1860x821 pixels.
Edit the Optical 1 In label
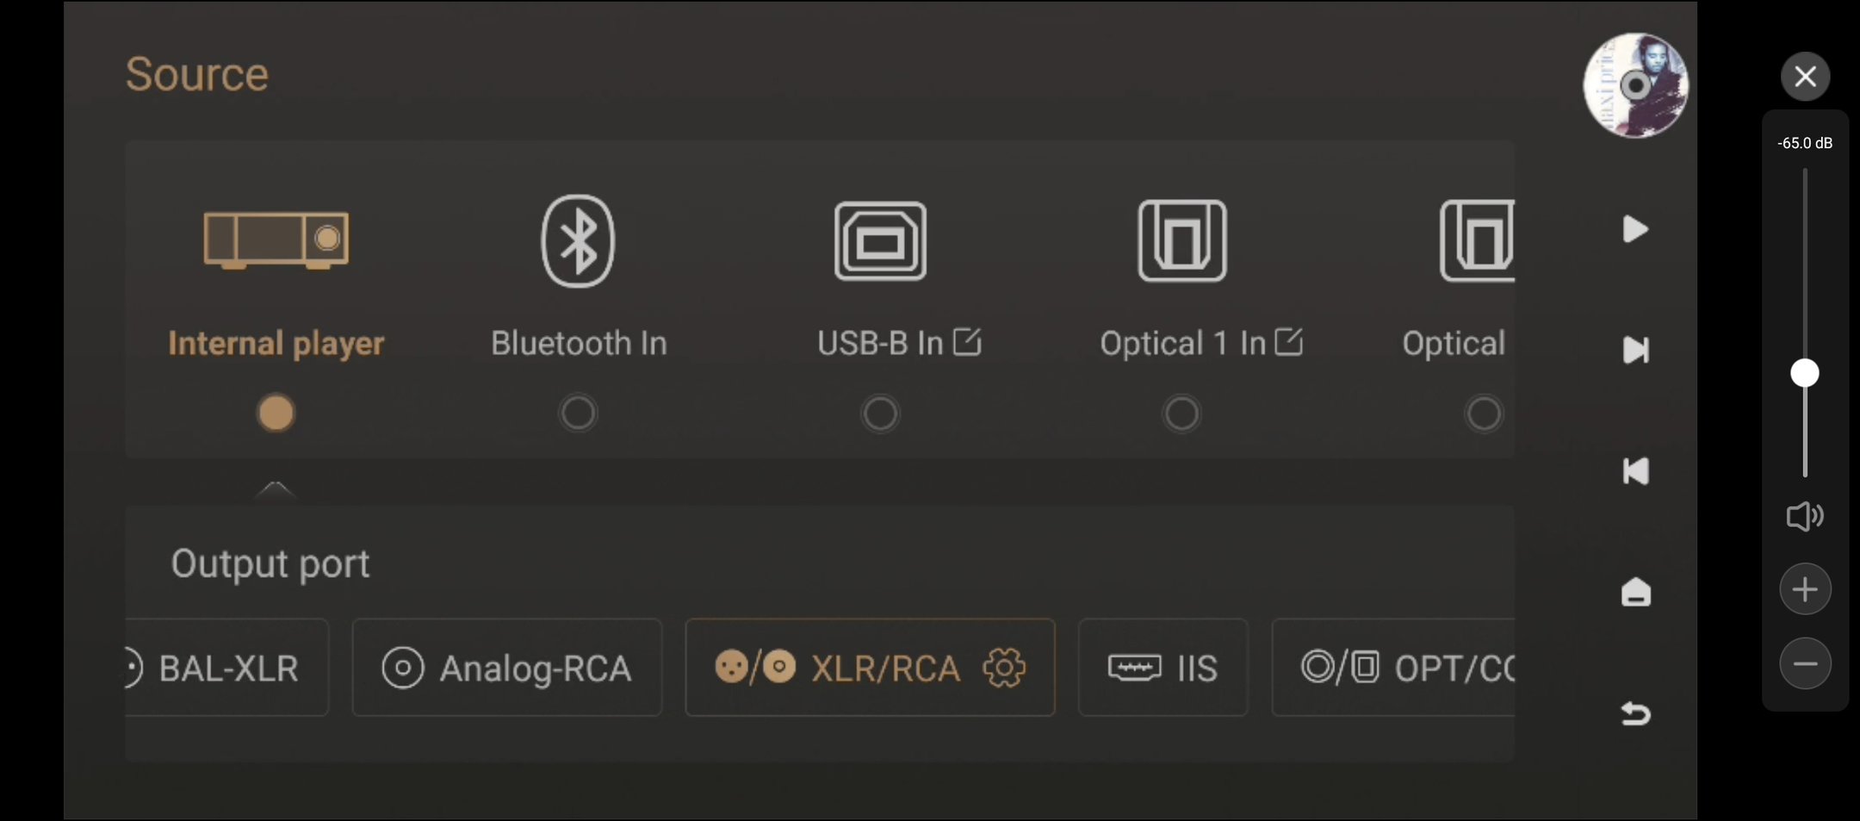(x=1289, y=342)
